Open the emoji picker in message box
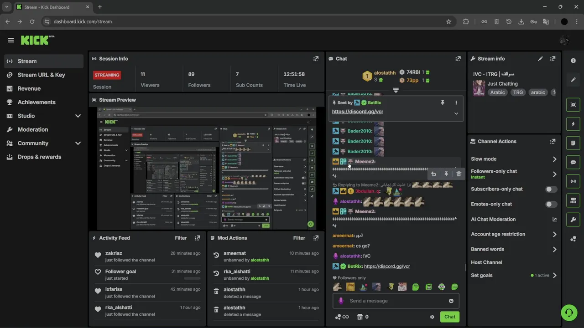This screenshot has height=328, width=584. pos(451,301)
